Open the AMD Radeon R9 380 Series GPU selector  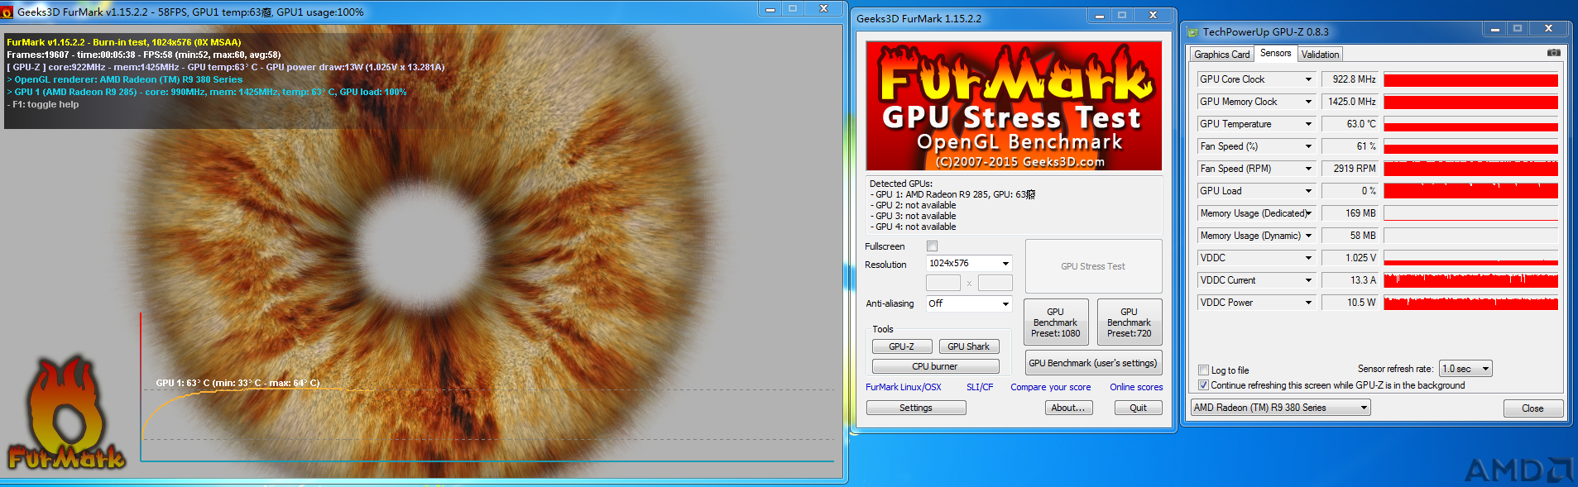pos(1280,408)
